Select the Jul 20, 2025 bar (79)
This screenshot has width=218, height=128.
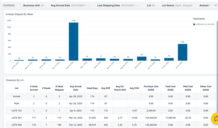pos(169,59)
